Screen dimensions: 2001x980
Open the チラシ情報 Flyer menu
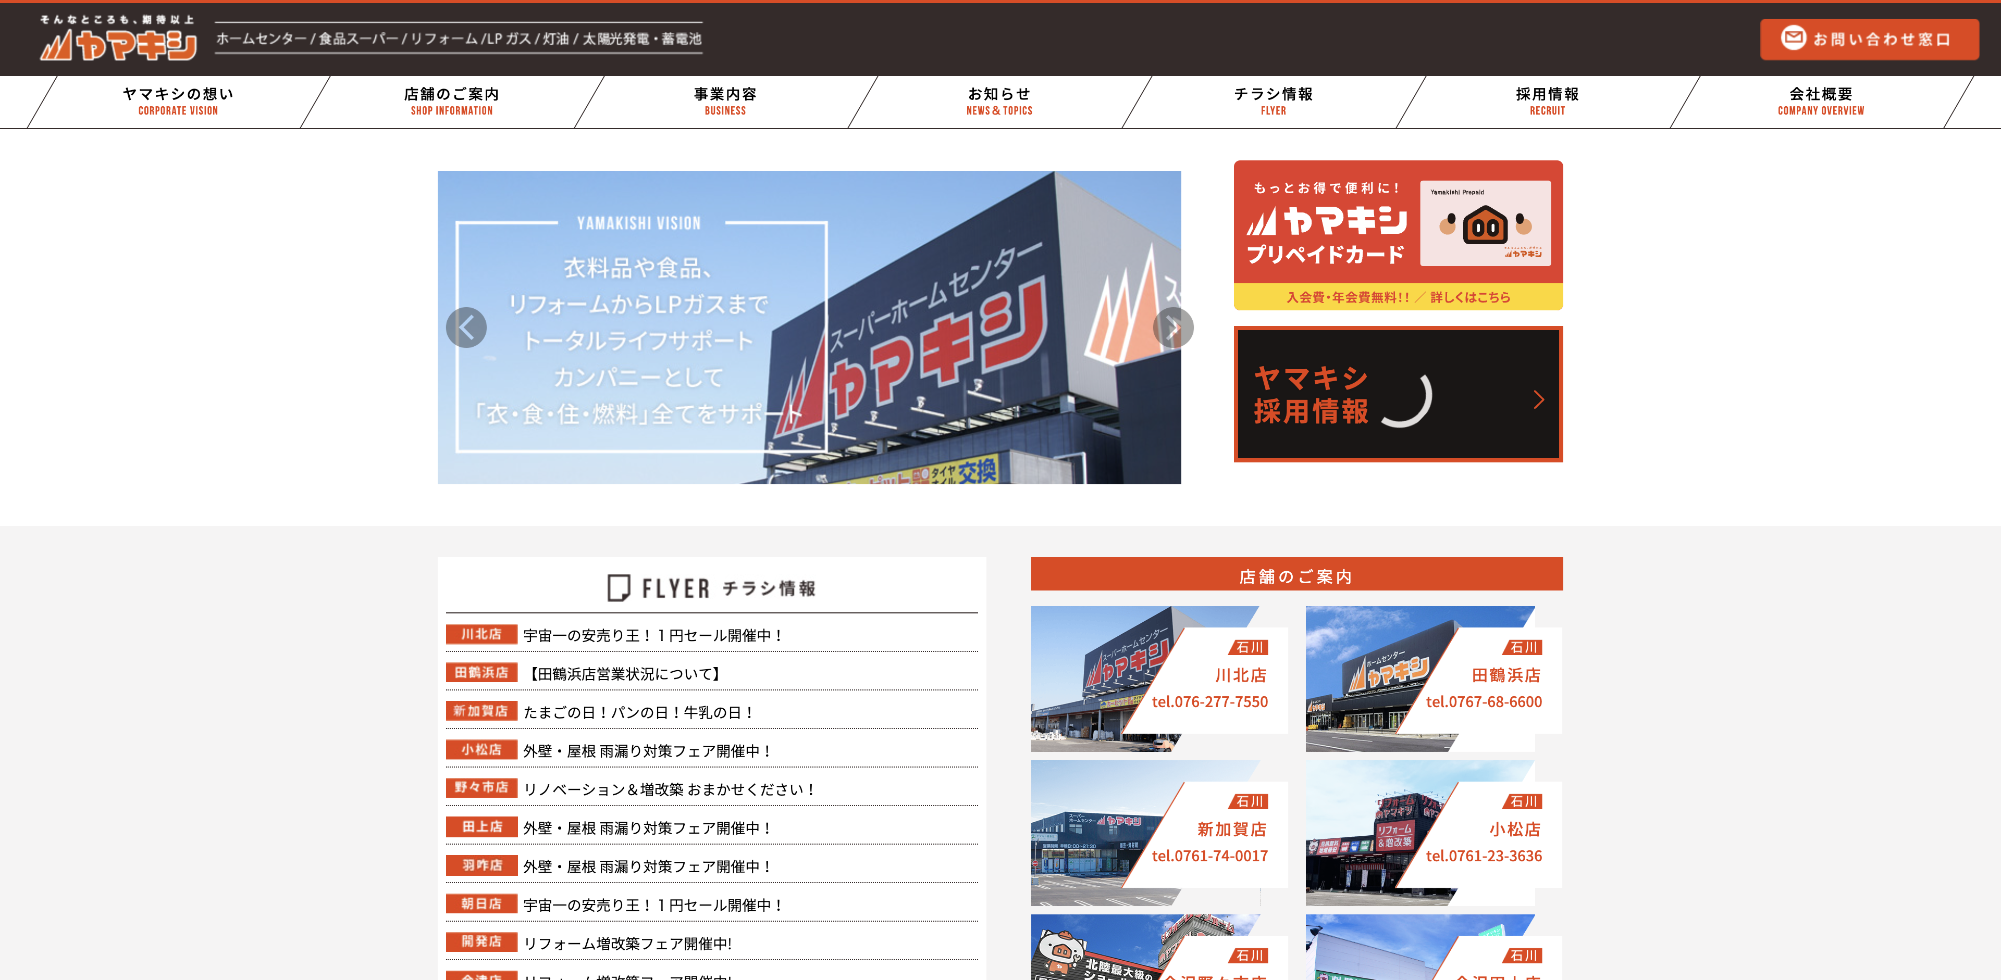pyautogui.click(x=1273, y=102)
